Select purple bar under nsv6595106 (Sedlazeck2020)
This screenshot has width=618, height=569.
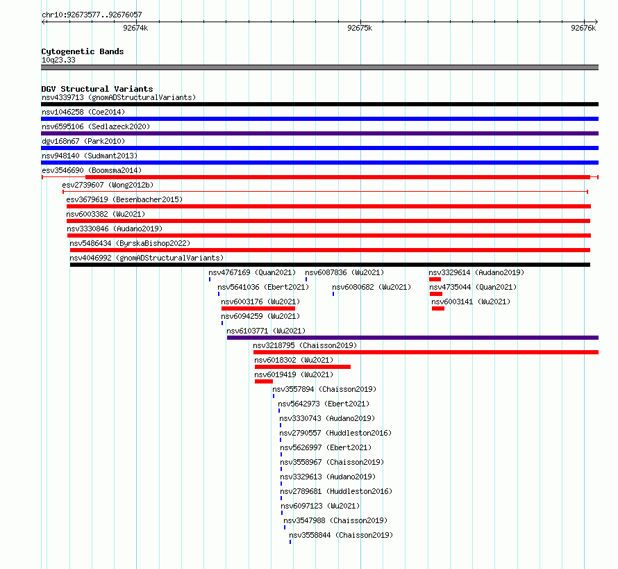pyautogui.click(x=319, y=133)
